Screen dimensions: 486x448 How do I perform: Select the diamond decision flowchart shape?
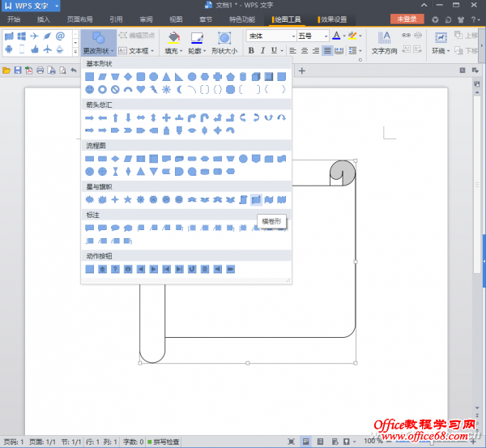pos(115,159)
